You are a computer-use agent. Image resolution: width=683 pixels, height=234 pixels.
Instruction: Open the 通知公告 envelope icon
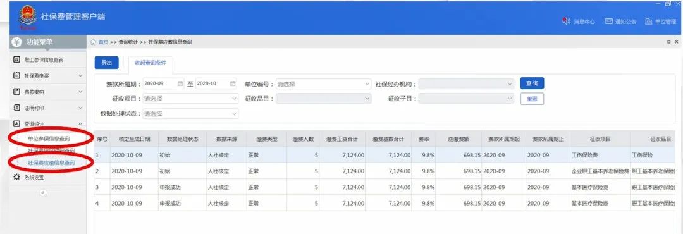[x=609, y=21]
